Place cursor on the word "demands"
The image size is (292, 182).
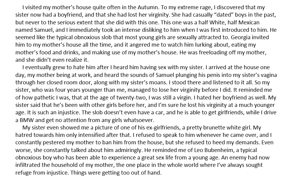[248, 143]
